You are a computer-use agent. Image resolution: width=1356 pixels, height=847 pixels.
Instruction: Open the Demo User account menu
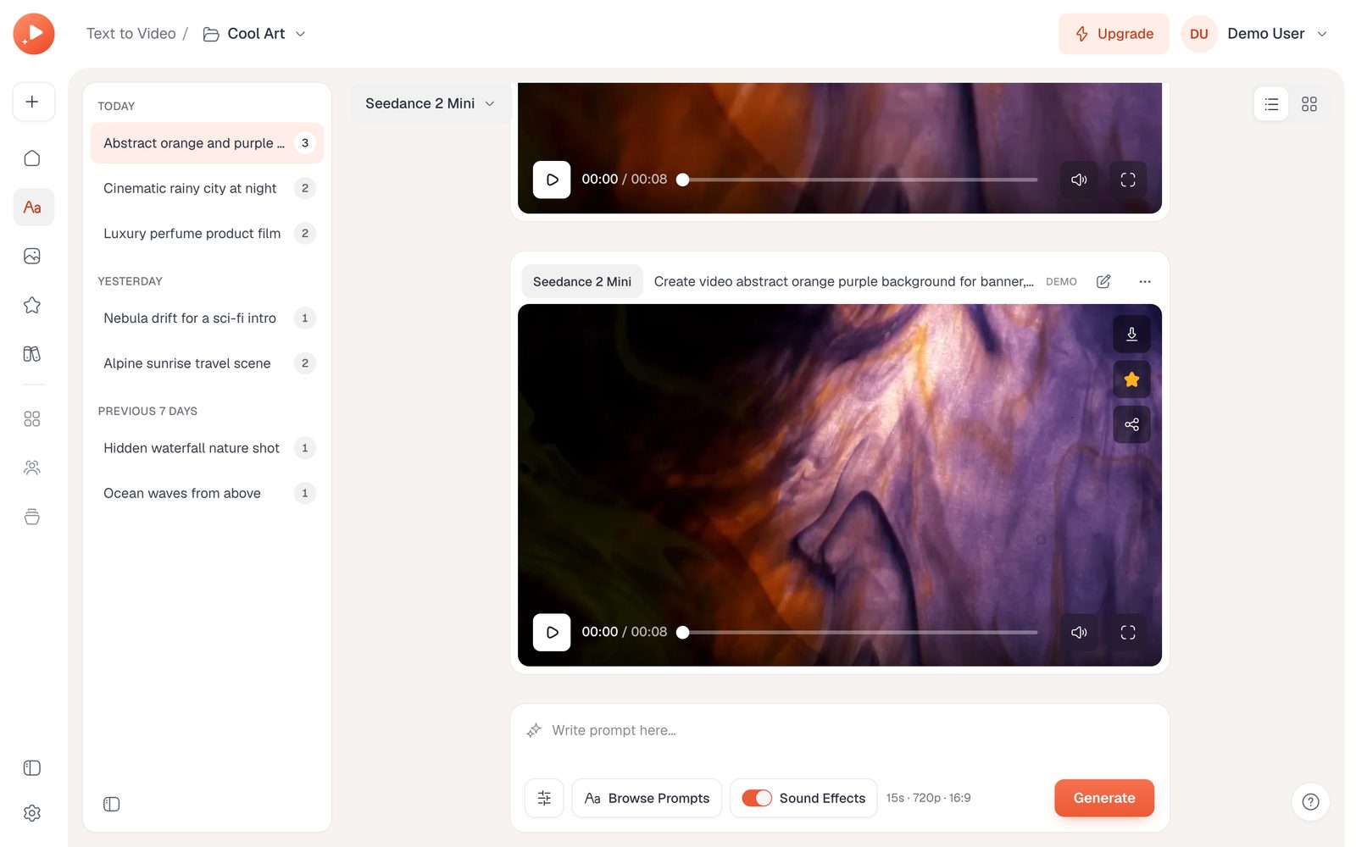coord(1277,34)
